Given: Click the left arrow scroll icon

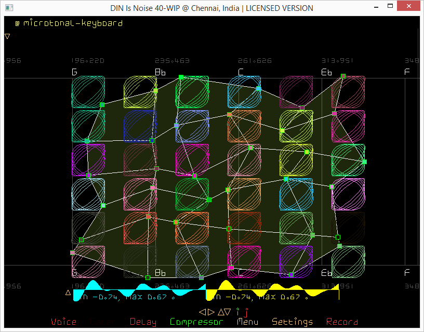Looking at the screenshot, I should (x=203, y=312).
